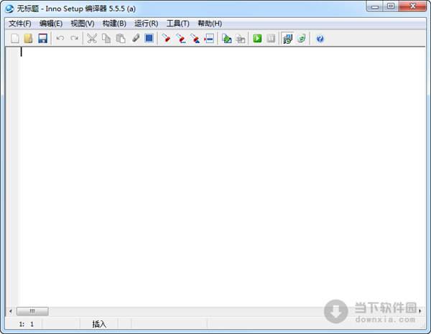
Task: Cut selection with the scissors icon
Action: click(92, 39)
